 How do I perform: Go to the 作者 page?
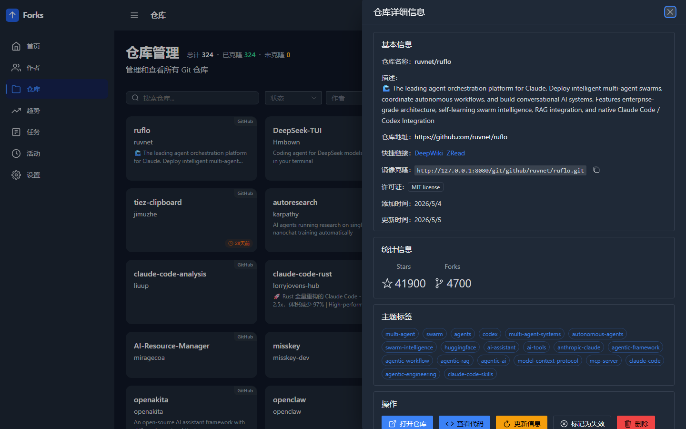[x=57, y=68]
